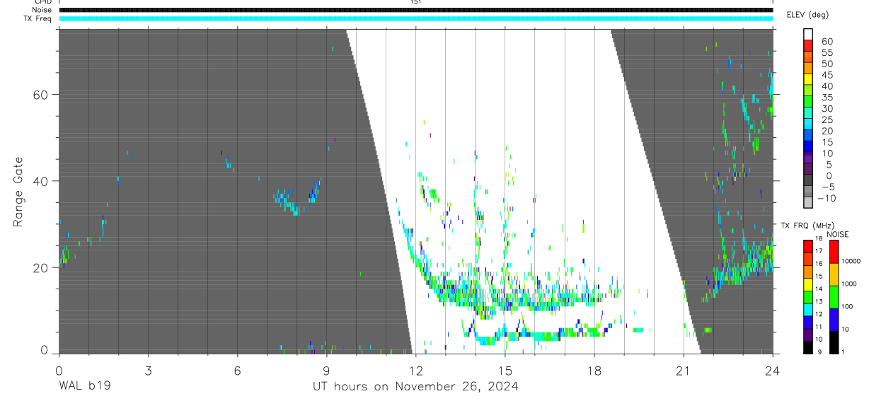869x401 pixels.
Task: Click the '1000' label on the NOISE scale
Action: click(x=849, y=284)
